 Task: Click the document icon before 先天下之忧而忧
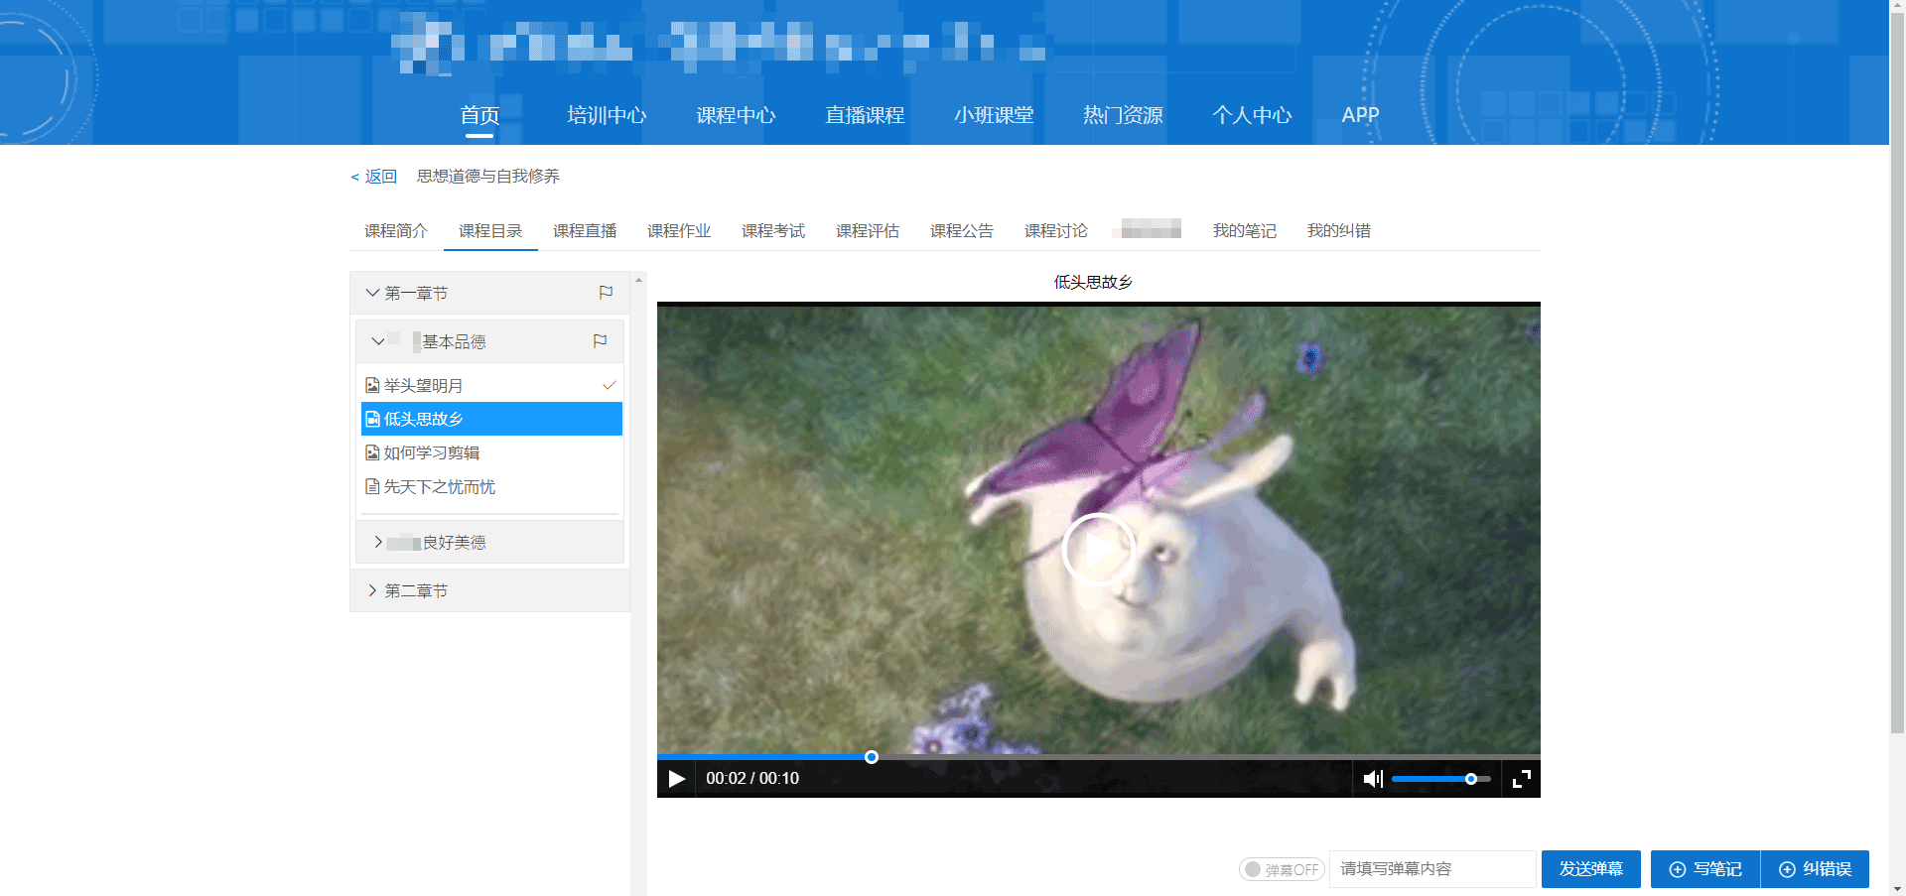point(372,486)
